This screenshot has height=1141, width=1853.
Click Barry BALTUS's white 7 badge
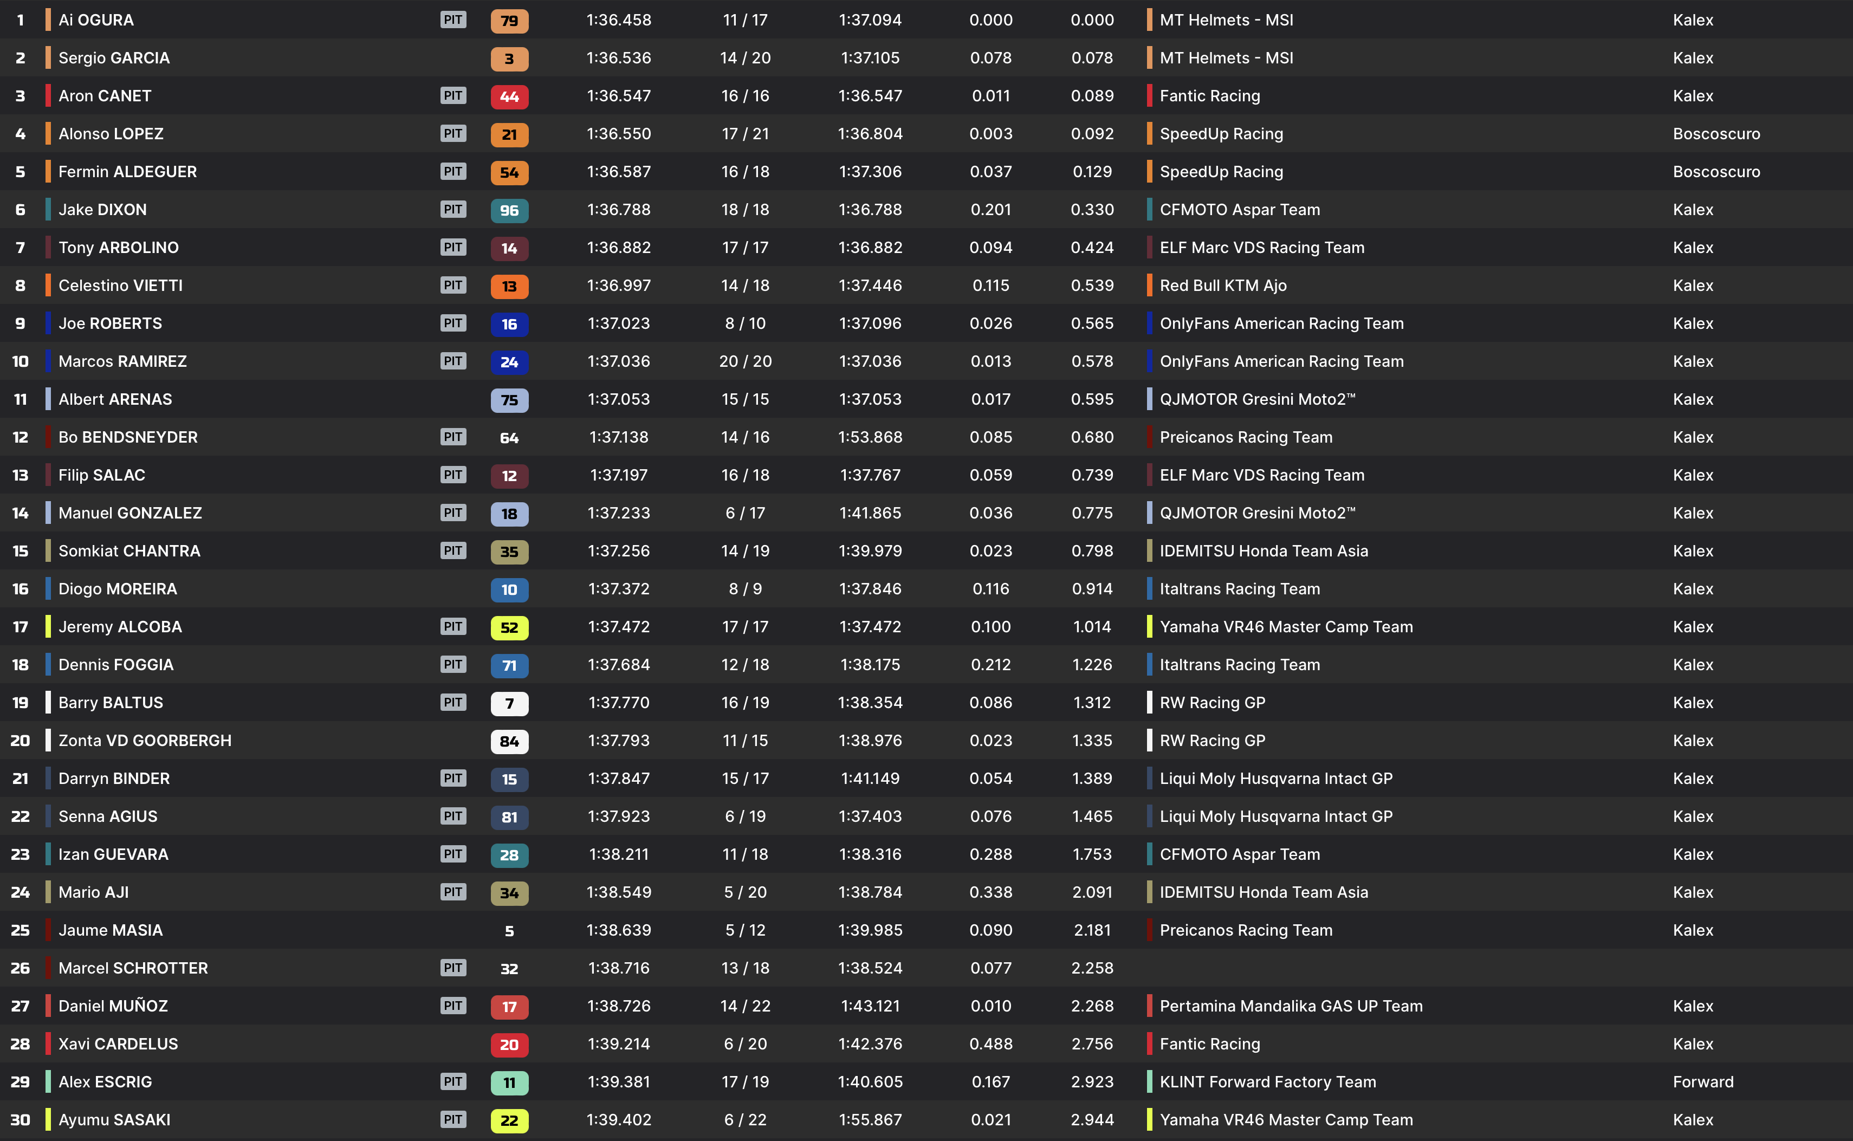(509, 703)
